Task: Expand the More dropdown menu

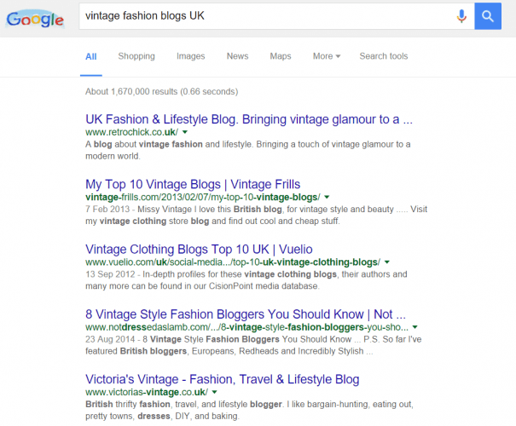Action: coord(327,56)
